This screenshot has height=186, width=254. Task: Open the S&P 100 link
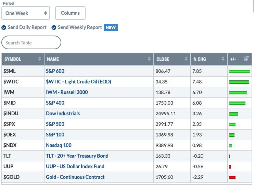click(55, 135)
